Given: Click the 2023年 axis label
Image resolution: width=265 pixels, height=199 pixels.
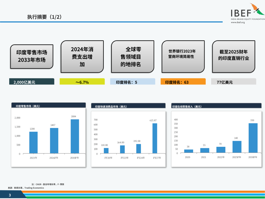Looking at the screenshot, I should 33,158.
